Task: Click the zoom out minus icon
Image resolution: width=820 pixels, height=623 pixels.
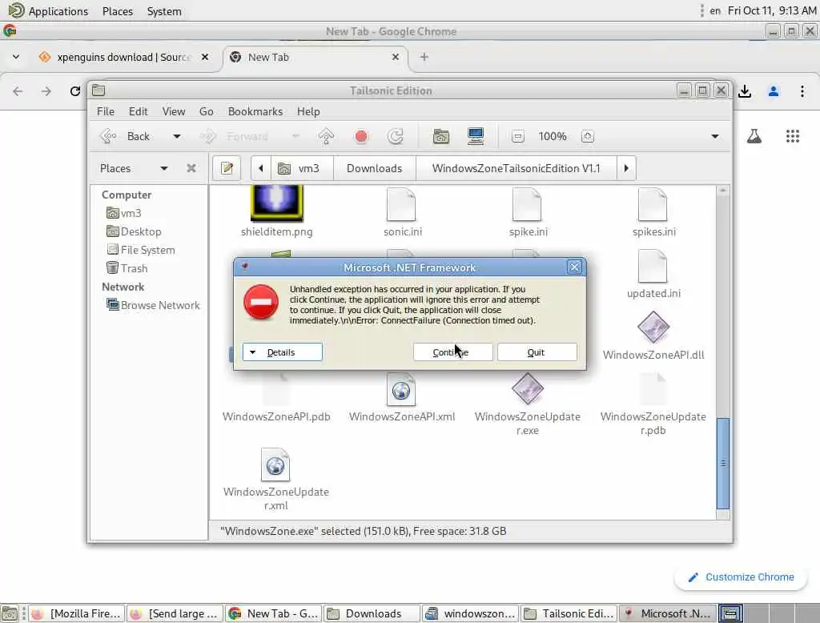Action: 518,136
